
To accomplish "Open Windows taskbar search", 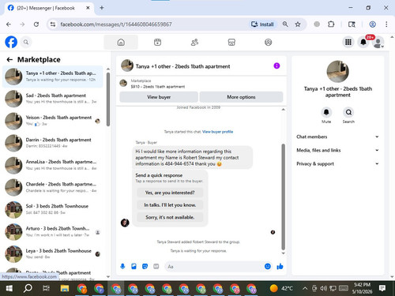I will pyautogui.click(x=28, y=288).
